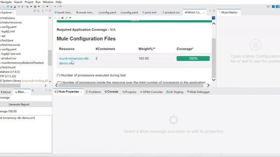280x157 pixels.
Task: Click the Weight%** column header
Action: tap(147, 49)
